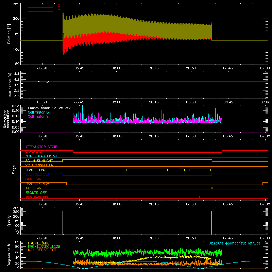Click the 'Degrees or %' axis title
The image size is (272, 272).
point(9,255)
